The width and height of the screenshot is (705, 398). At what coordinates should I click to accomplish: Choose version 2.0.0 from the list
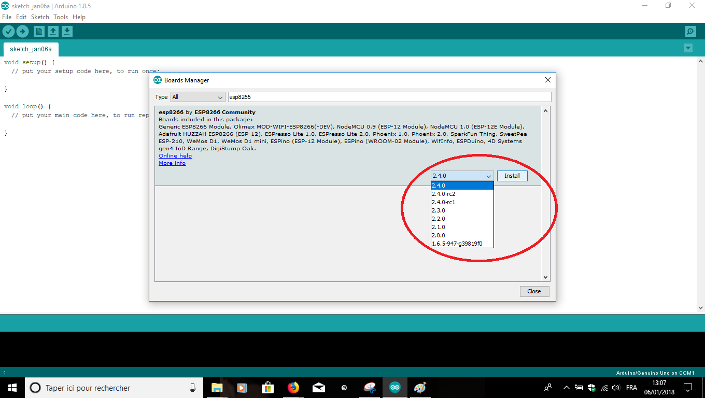pos(462,235)
